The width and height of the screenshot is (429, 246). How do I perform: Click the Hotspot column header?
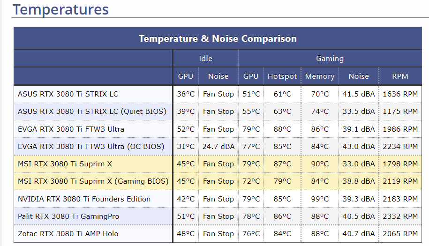282,76
